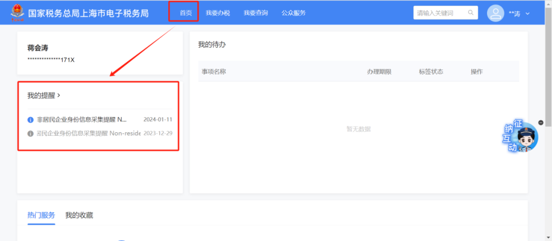Open the 我要办税 menu
The image size is (552, 241).
pyautogui.click(x=218, y=13)
